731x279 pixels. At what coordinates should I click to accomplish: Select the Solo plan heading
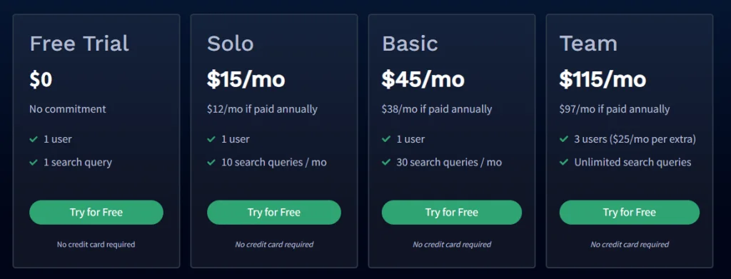pos(231,44)
